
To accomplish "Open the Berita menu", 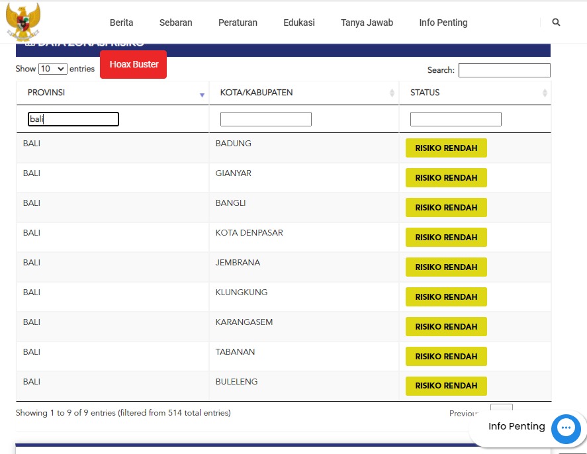I will click(x=121, y=23).
